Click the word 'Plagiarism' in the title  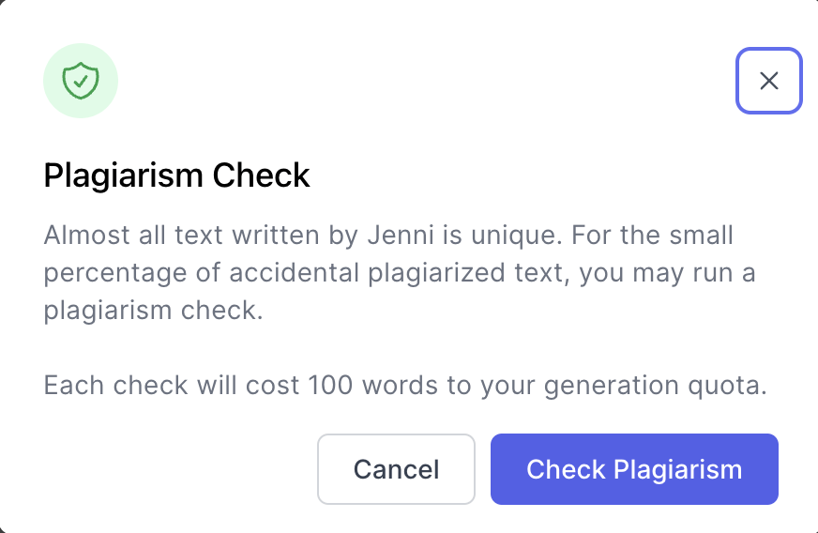click(123, 175)
